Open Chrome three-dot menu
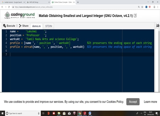This screenshot has height=116, width=160. (x=158, y=7)
